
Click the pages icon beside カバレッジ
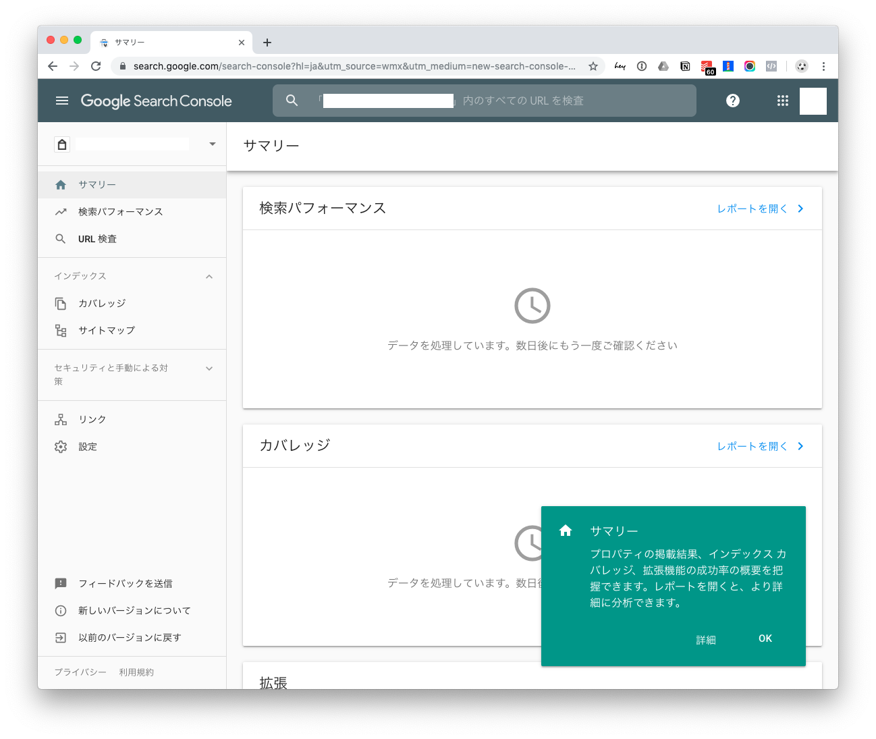coord(61,303)
